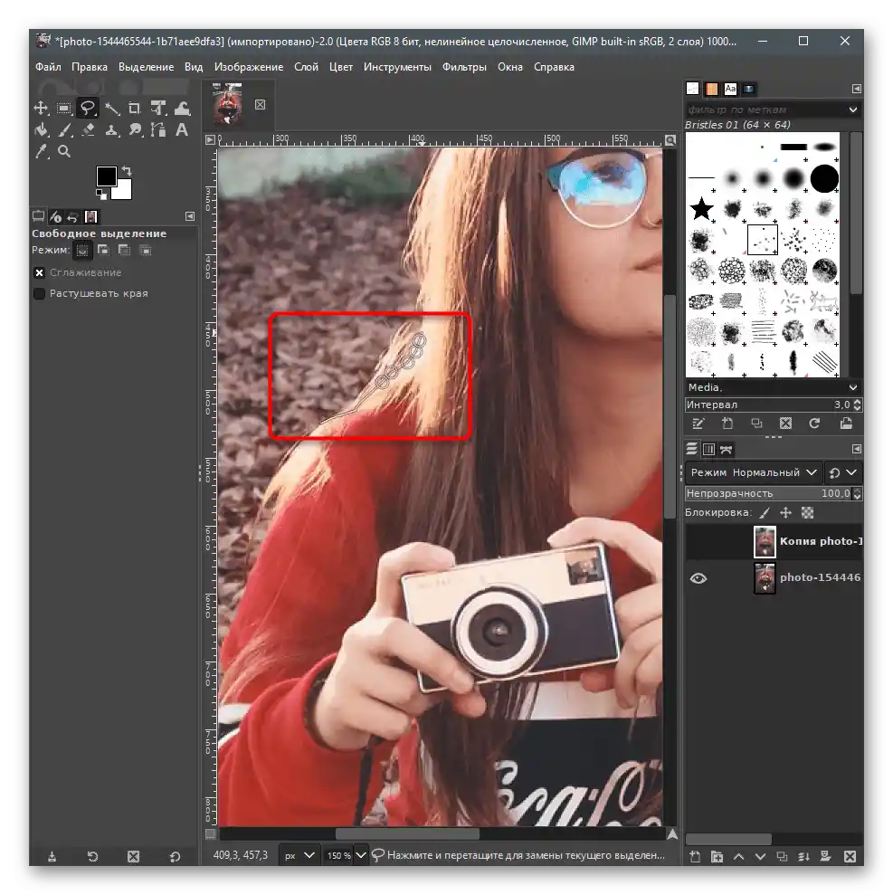This screenshot has height=895, width=893.
Task: Set selection mode to Subtract
Action: pyautogui.click(x=124, y=250)
